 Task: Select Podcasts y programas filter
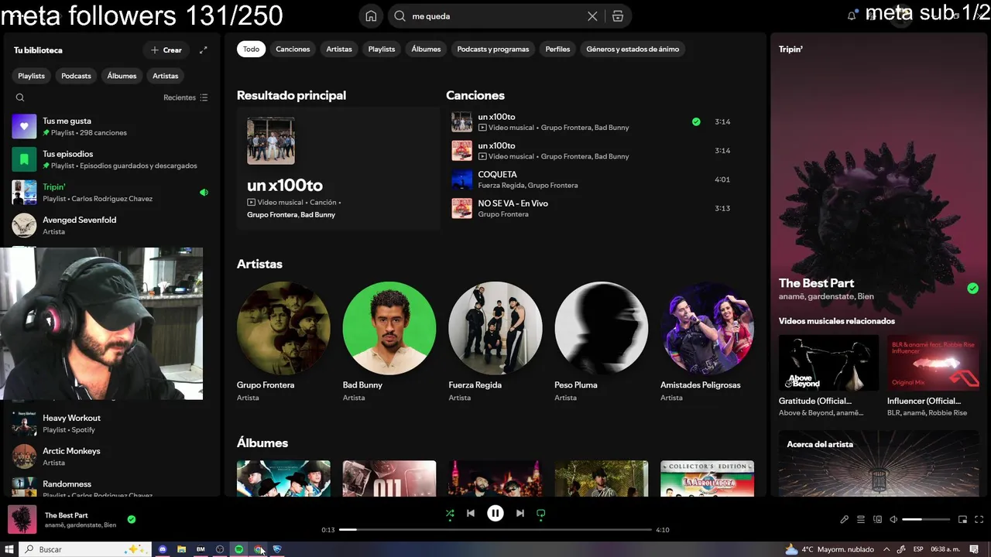tap(493, 49)
